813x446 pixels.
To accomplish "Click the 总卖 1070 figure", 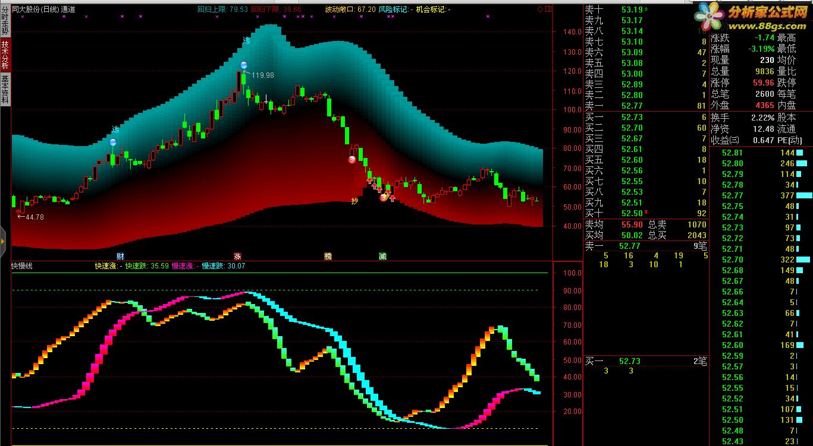I will tap(697, 225).
